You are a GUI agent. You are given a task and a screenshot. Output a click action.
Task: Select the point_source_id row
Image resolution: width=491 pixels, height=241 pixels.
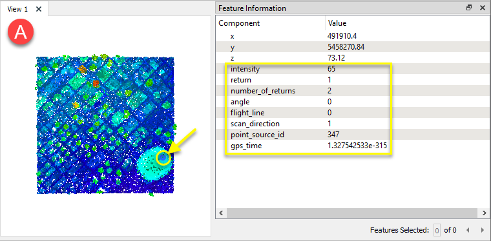[x=352, y=135]
